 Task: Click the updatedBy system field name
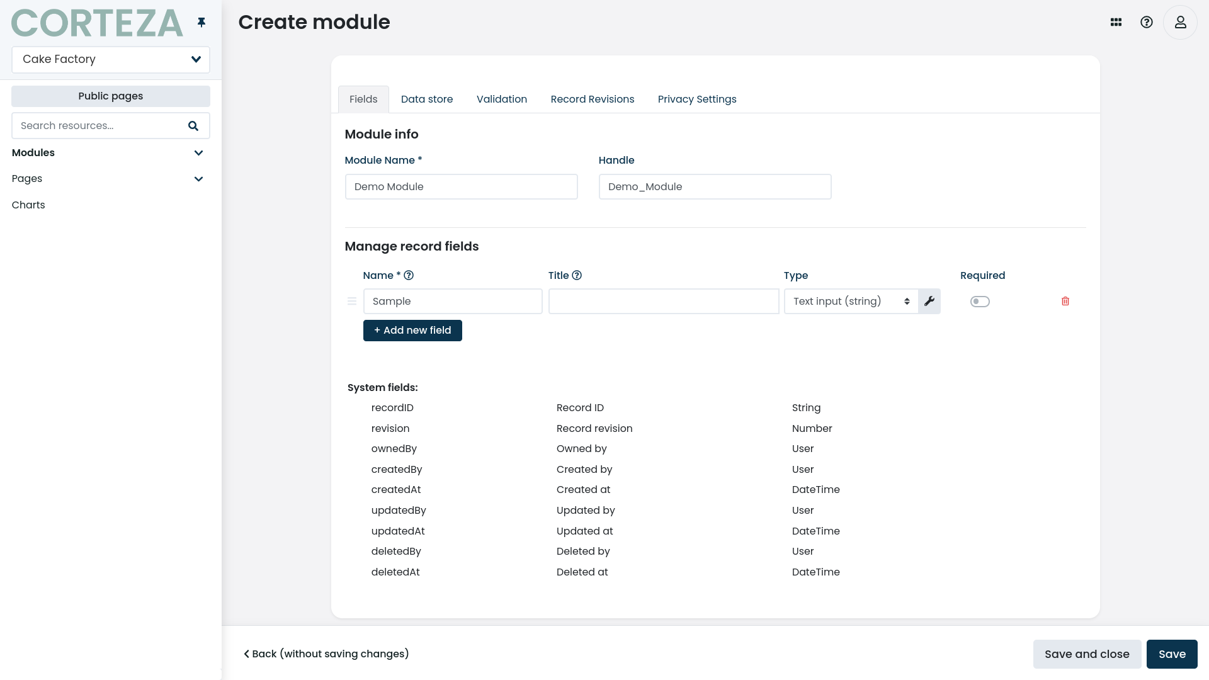(399, 511)
